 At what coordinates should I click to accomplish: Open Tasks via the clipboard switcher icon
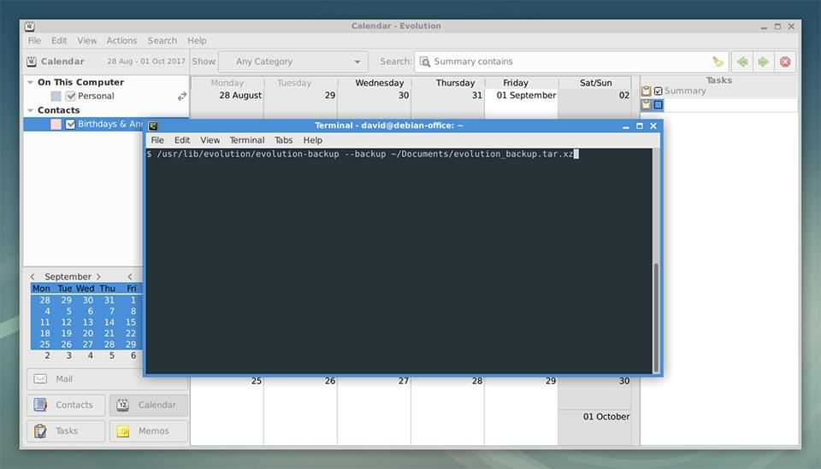[40, 431]
